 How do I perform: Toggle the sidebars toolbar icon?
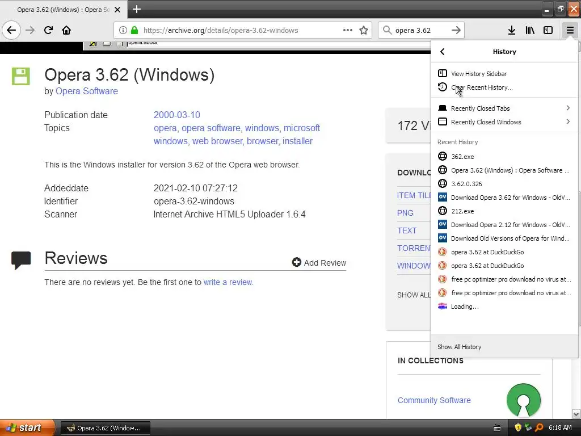[548, 30]
